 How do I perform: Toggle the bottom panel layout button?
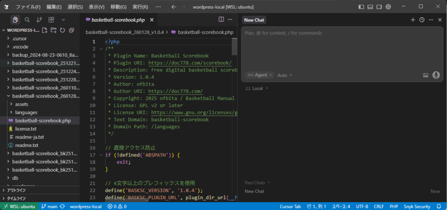(x=370, y=7)
